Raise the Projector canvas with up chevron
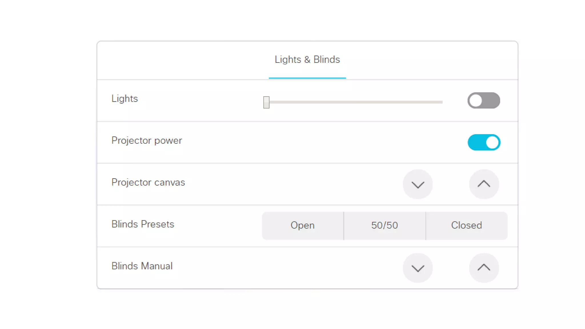 (484, 184)
